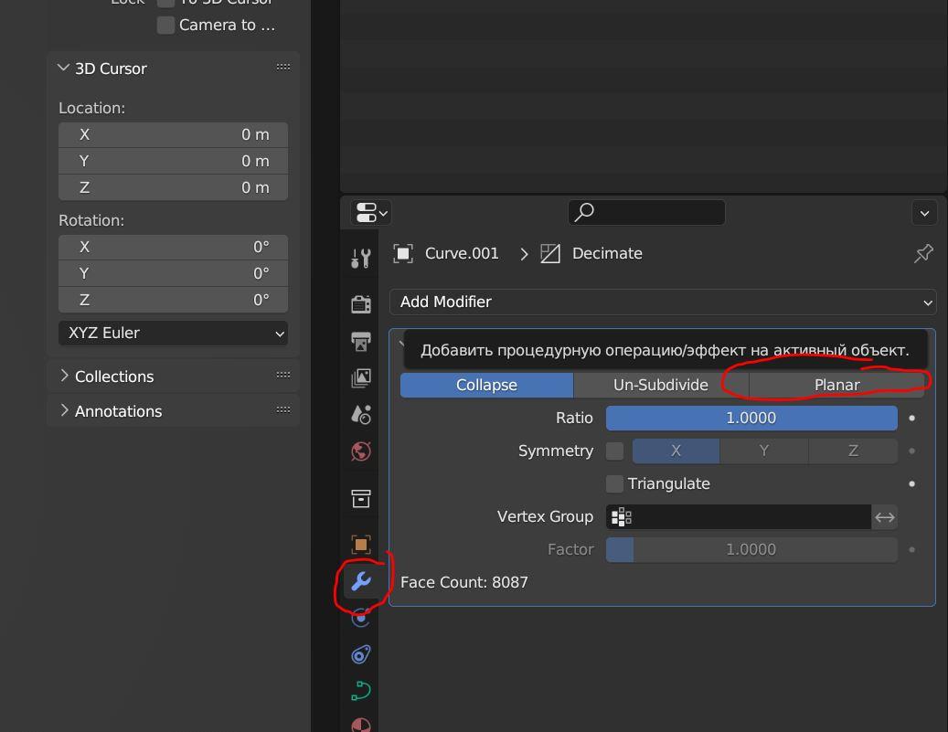
Task: Open the View Layer properties tab
Action: [361, 378]
